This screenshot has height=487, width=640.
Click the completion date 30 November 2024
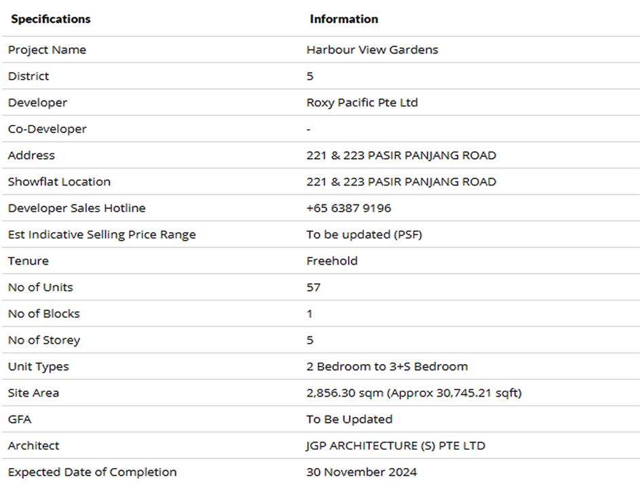(361, 472)
